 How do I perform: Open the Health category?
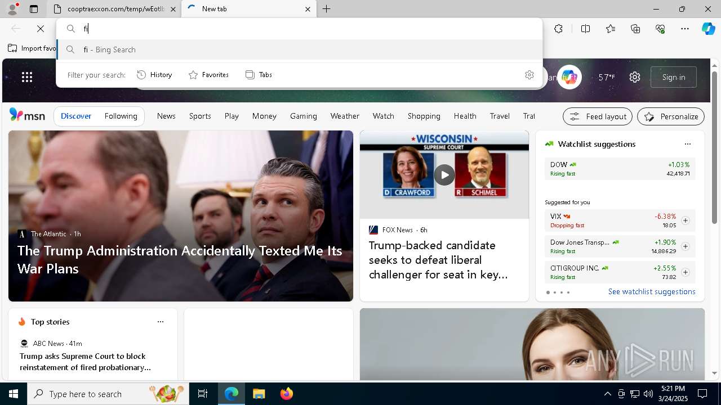pos(465,116)
